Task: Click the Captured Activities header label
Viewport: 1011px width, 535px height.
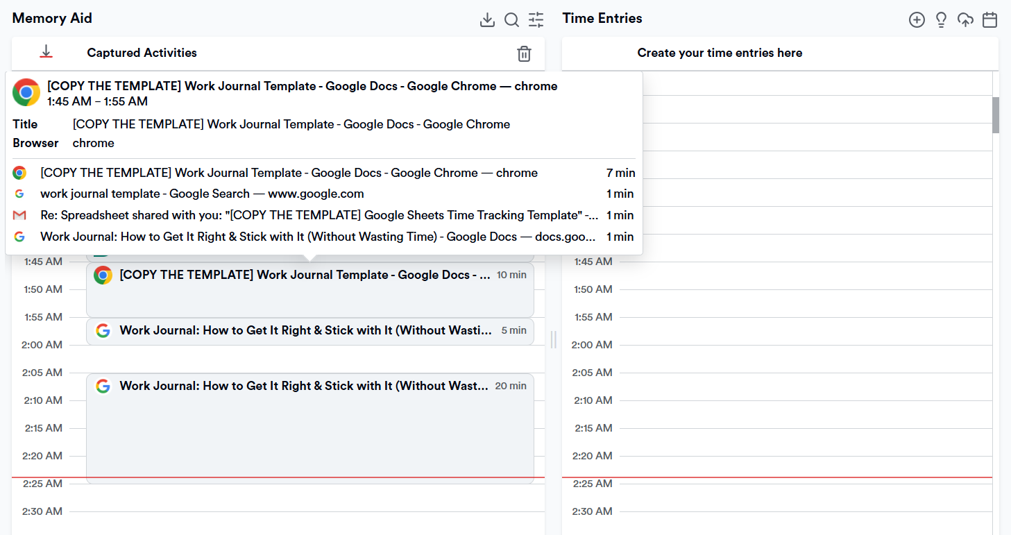Action: pyautogui.click(x=141, y=53)
